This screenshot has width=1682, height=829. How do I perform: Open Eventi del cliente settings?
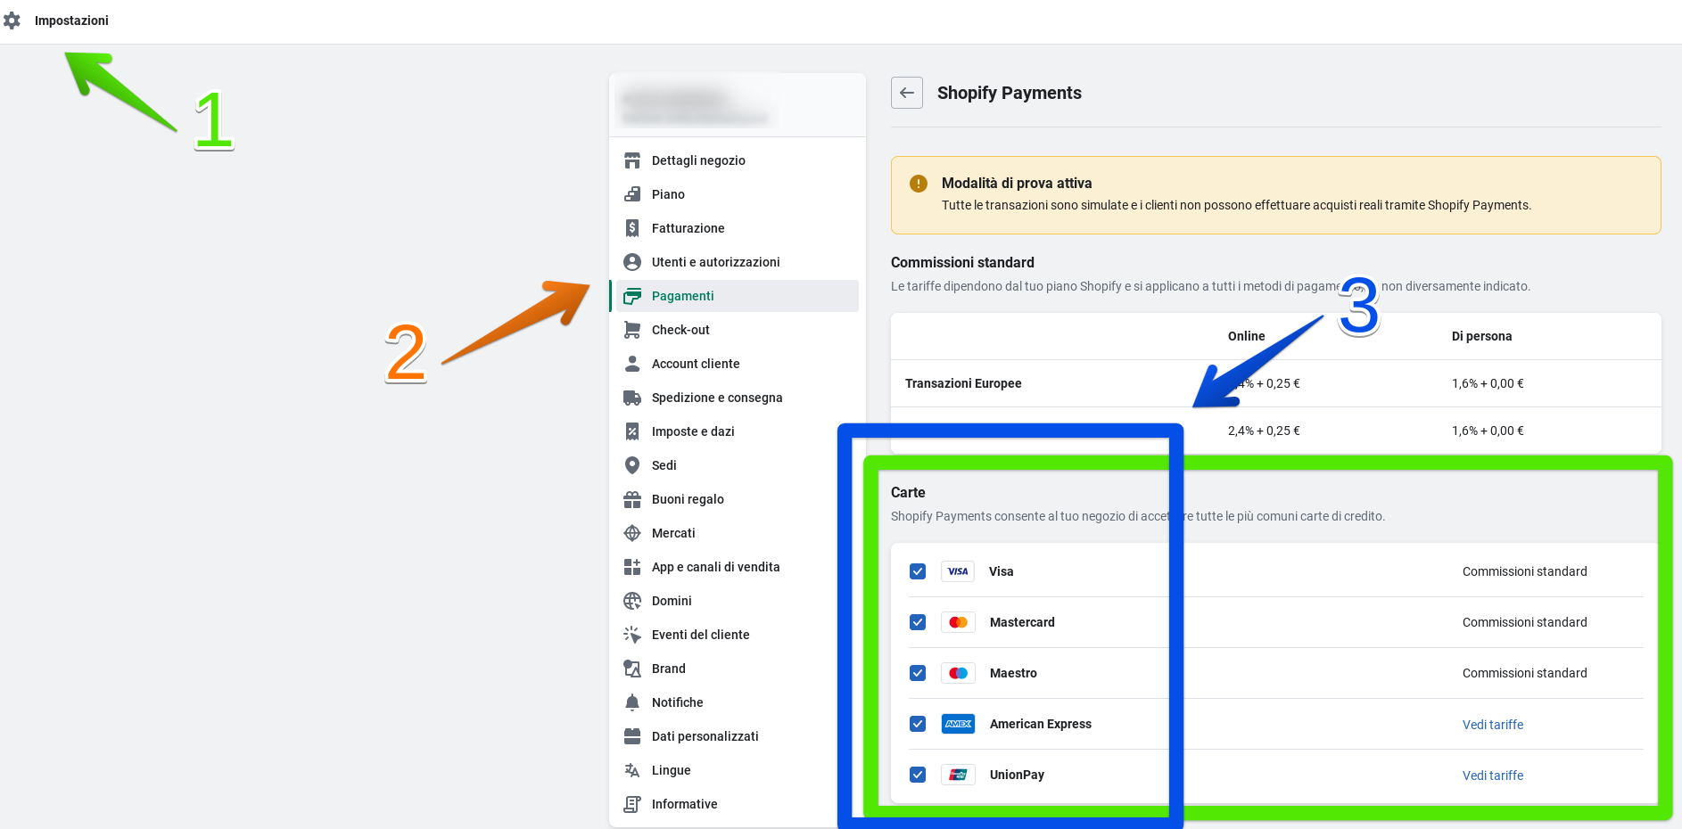[737, 635]
